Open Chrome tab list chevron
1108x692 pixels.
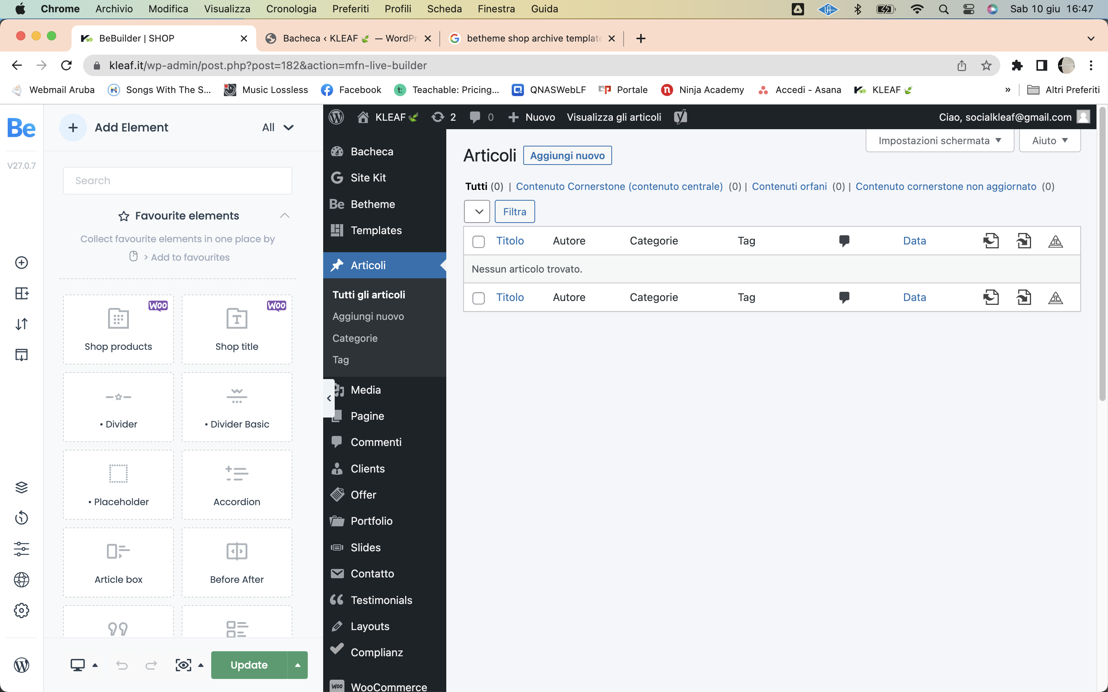1091,38
